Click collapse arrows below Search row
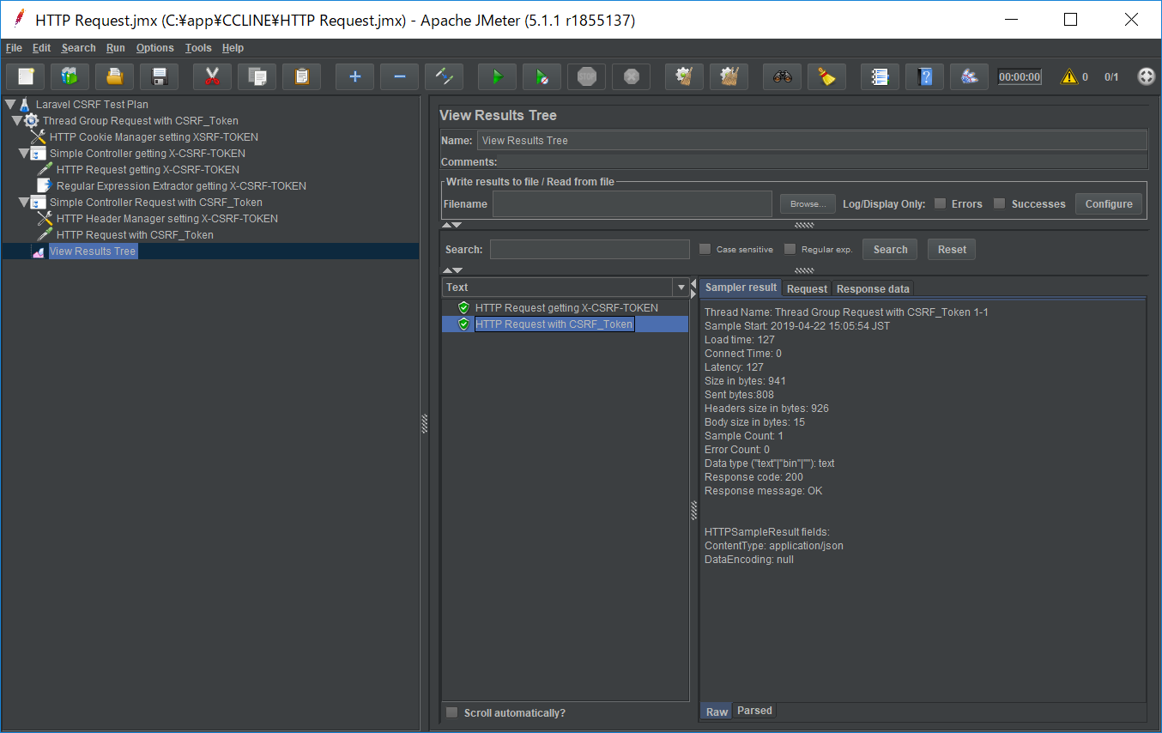 (x=452, y=270)
